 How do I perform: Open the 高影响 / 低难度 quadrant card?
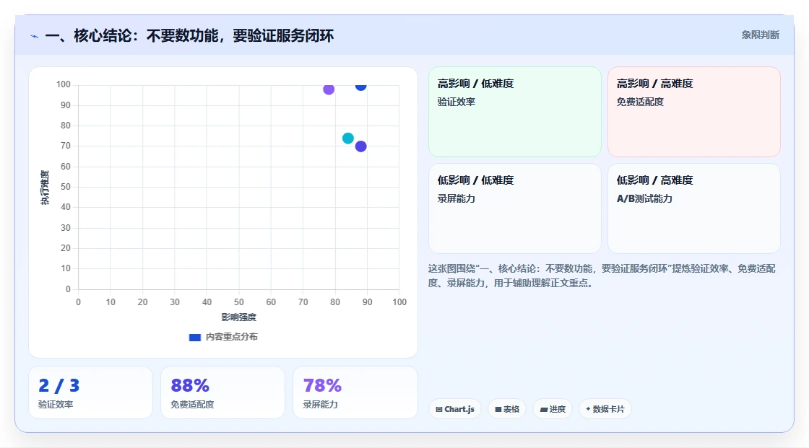point(515,112)
